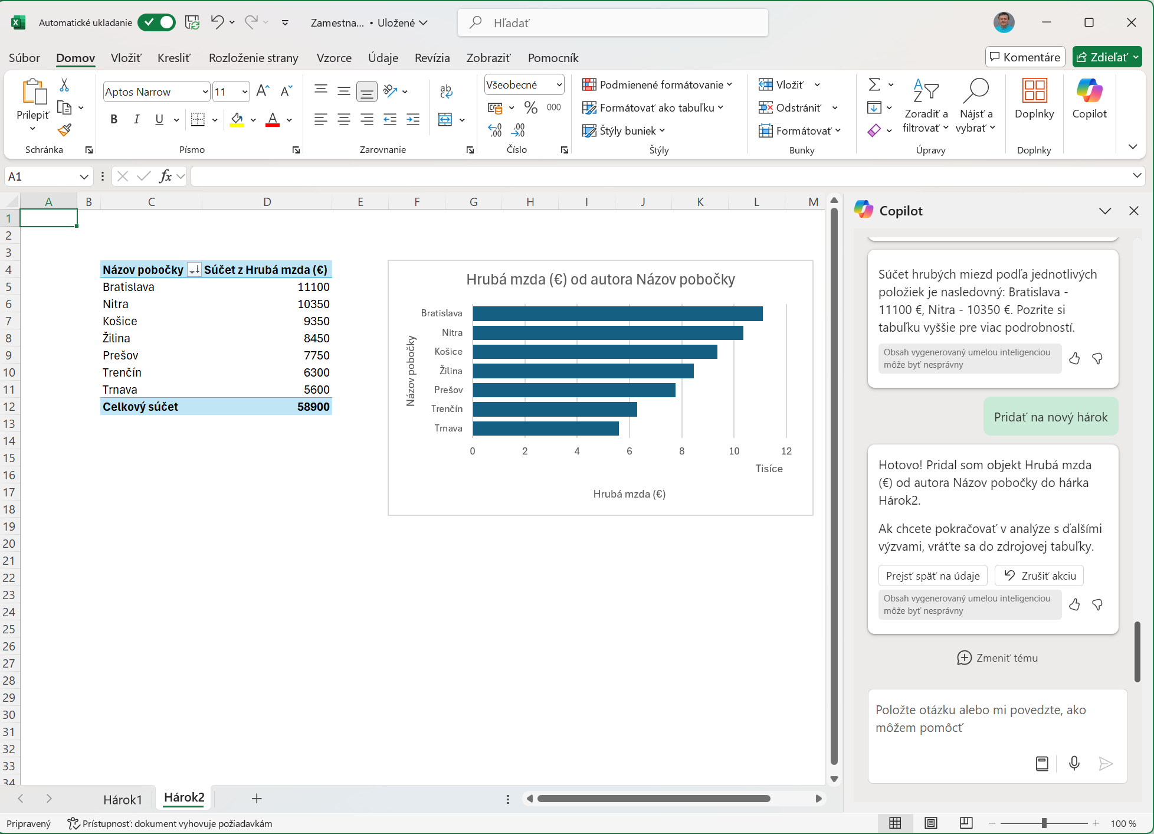The image size is (1154, 834).
Task: Click the percent style icon
Action: (x=530, y=107)
